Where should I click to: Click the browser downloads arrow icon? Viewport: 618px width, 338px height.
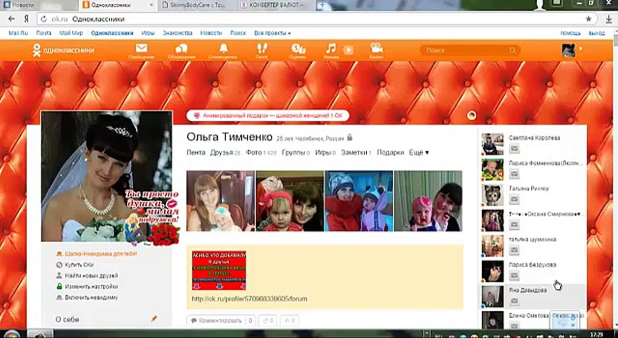[x=609, y=19]
